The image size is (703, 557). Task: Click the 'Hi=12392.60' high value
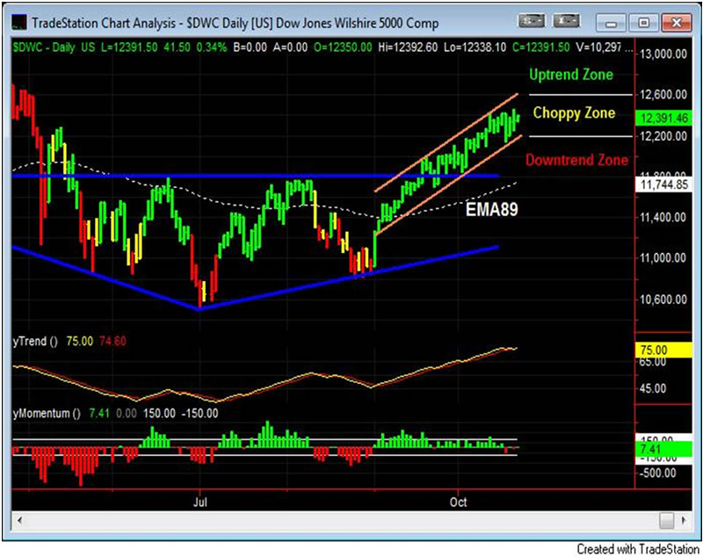tap(408, 47)
